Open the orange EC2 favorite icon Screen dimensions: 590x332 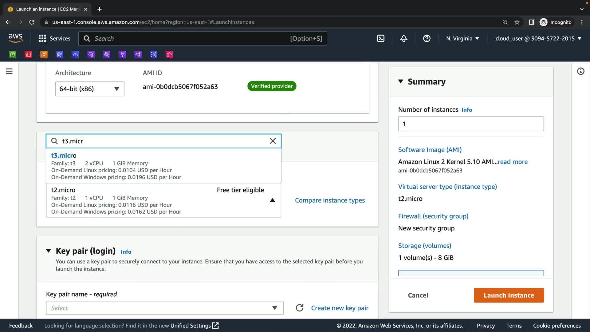44,55
